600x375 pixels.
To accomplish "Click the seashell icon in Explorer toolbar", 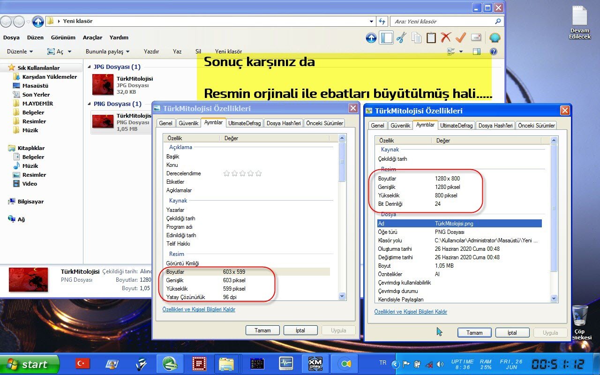I will (x=495, y=37).
